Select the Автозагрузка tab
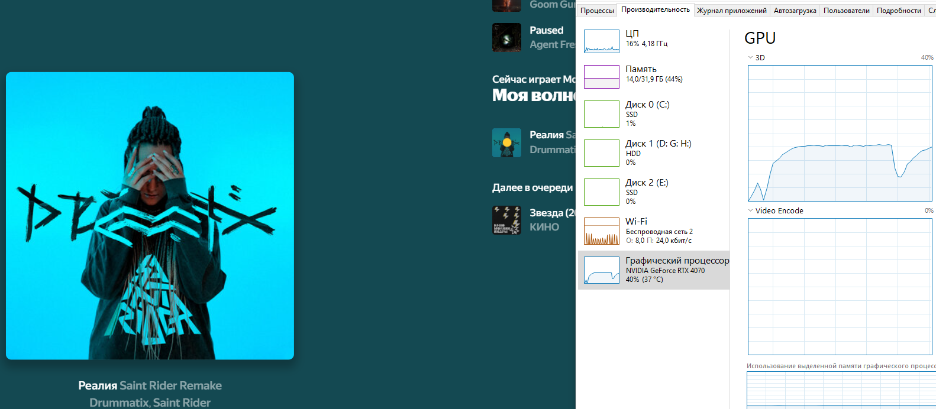The height and width of the screenshot is (409, 936). click(x=795, y=11)
